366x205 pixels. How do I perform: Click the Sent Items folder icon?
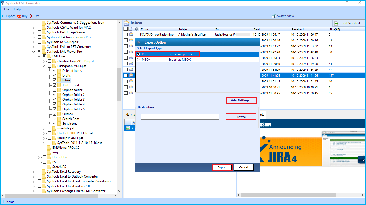click(x=60, y=124)
